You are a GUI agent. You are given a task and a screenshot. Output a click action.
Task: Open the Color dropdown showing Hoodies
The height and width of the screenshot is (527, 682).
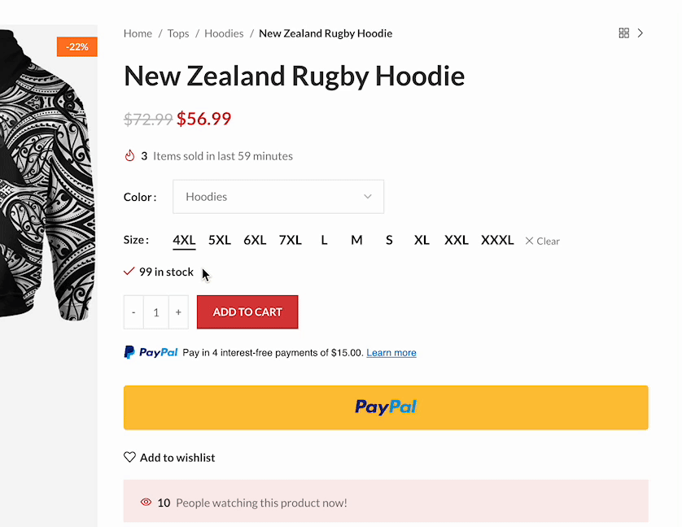(278, 197)
